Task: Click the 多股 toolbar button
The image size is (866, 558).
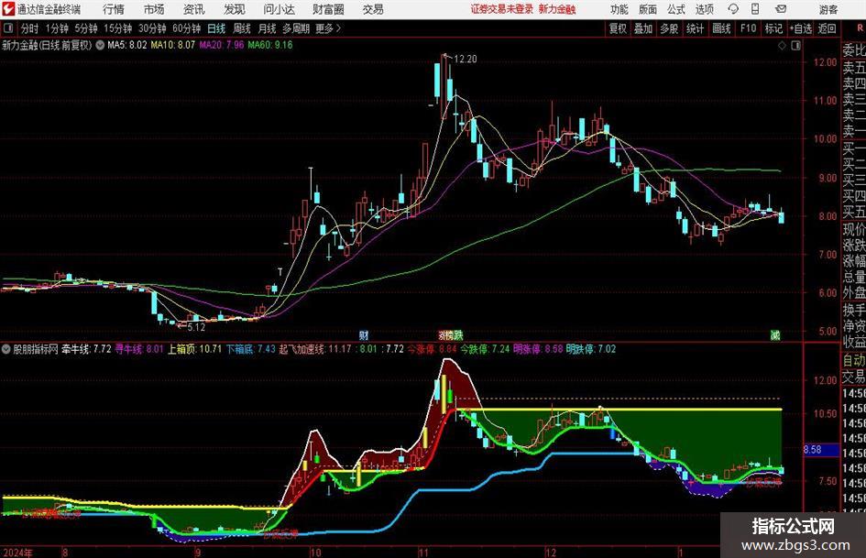Action: click(669, 28)
